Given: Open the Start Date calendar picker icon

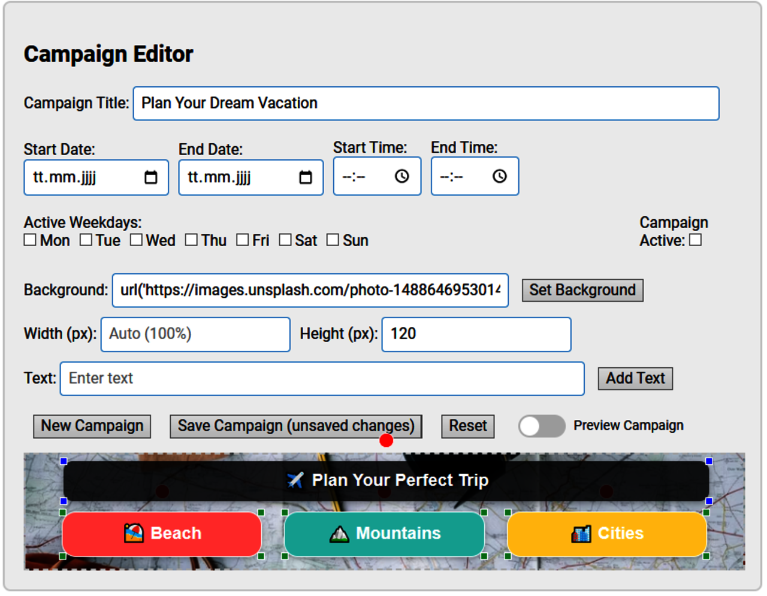Looking at the screenshot, I should [x=151, y=177].
